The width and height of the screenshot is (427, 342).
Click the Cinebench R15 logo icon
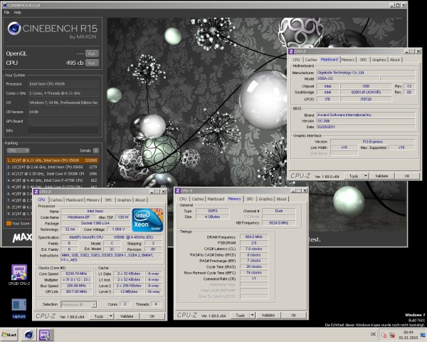(x=14, y=28)
